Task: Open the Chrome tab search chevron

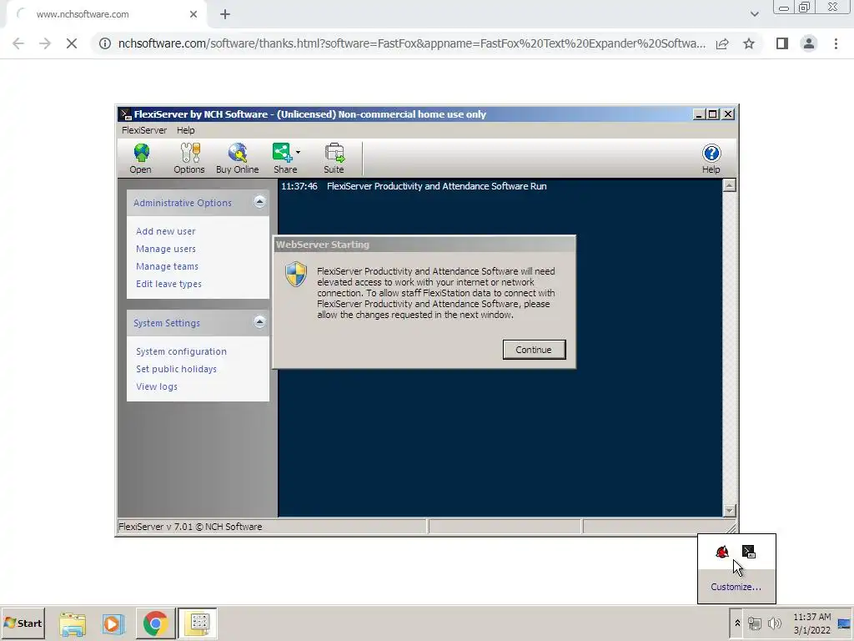Action: [x=754, y=14]
